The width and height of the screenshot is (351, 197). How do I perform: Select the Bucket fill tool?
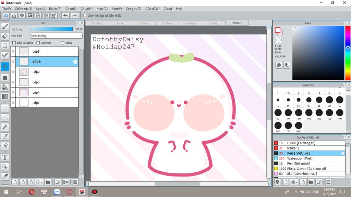(x=5, y=87)
